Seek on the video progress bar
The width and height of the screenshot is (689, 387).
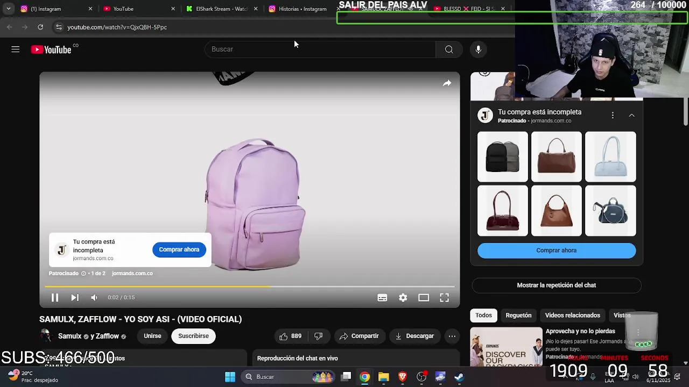point(250,286)
